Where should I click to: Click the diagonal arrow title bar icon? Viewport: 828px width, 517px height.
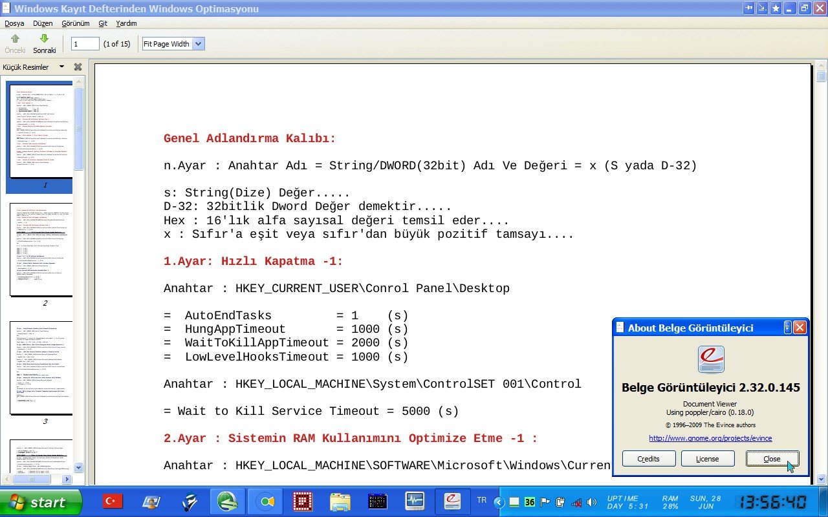[763, 8]
